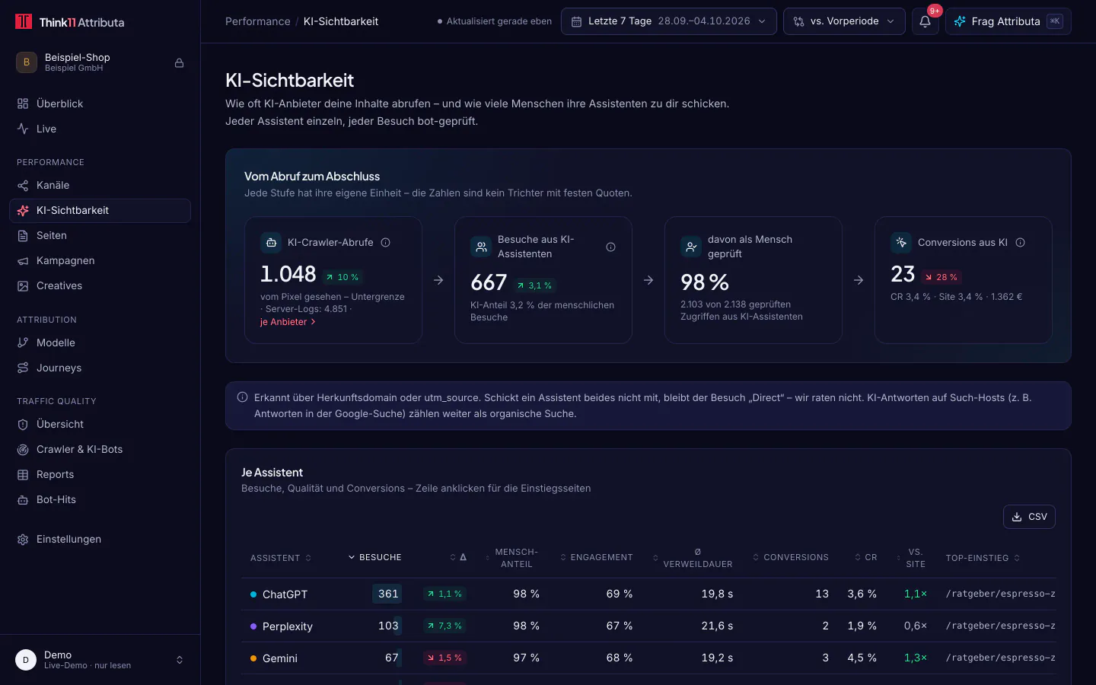Sort table by Besuche column
The height and width of the screenshot is (685, 1096).
(x=374, y=558)
